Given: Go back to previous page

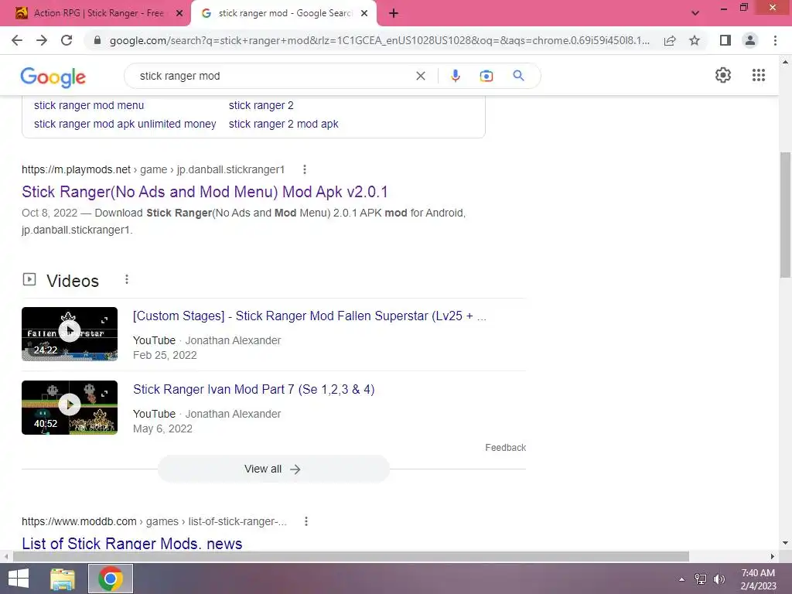Looking at the screenshot, I should coord(17,40).
